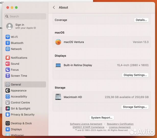157x138 pixels.
Task: Click the Wi-Fi sidebar icon
Action: [x=8, y=37]
